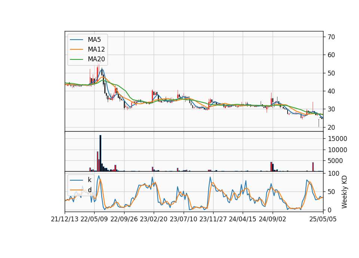Screen dimensions: 359x258
Task: Click the green MA20 legend line sample
Action: pos(76,59)
